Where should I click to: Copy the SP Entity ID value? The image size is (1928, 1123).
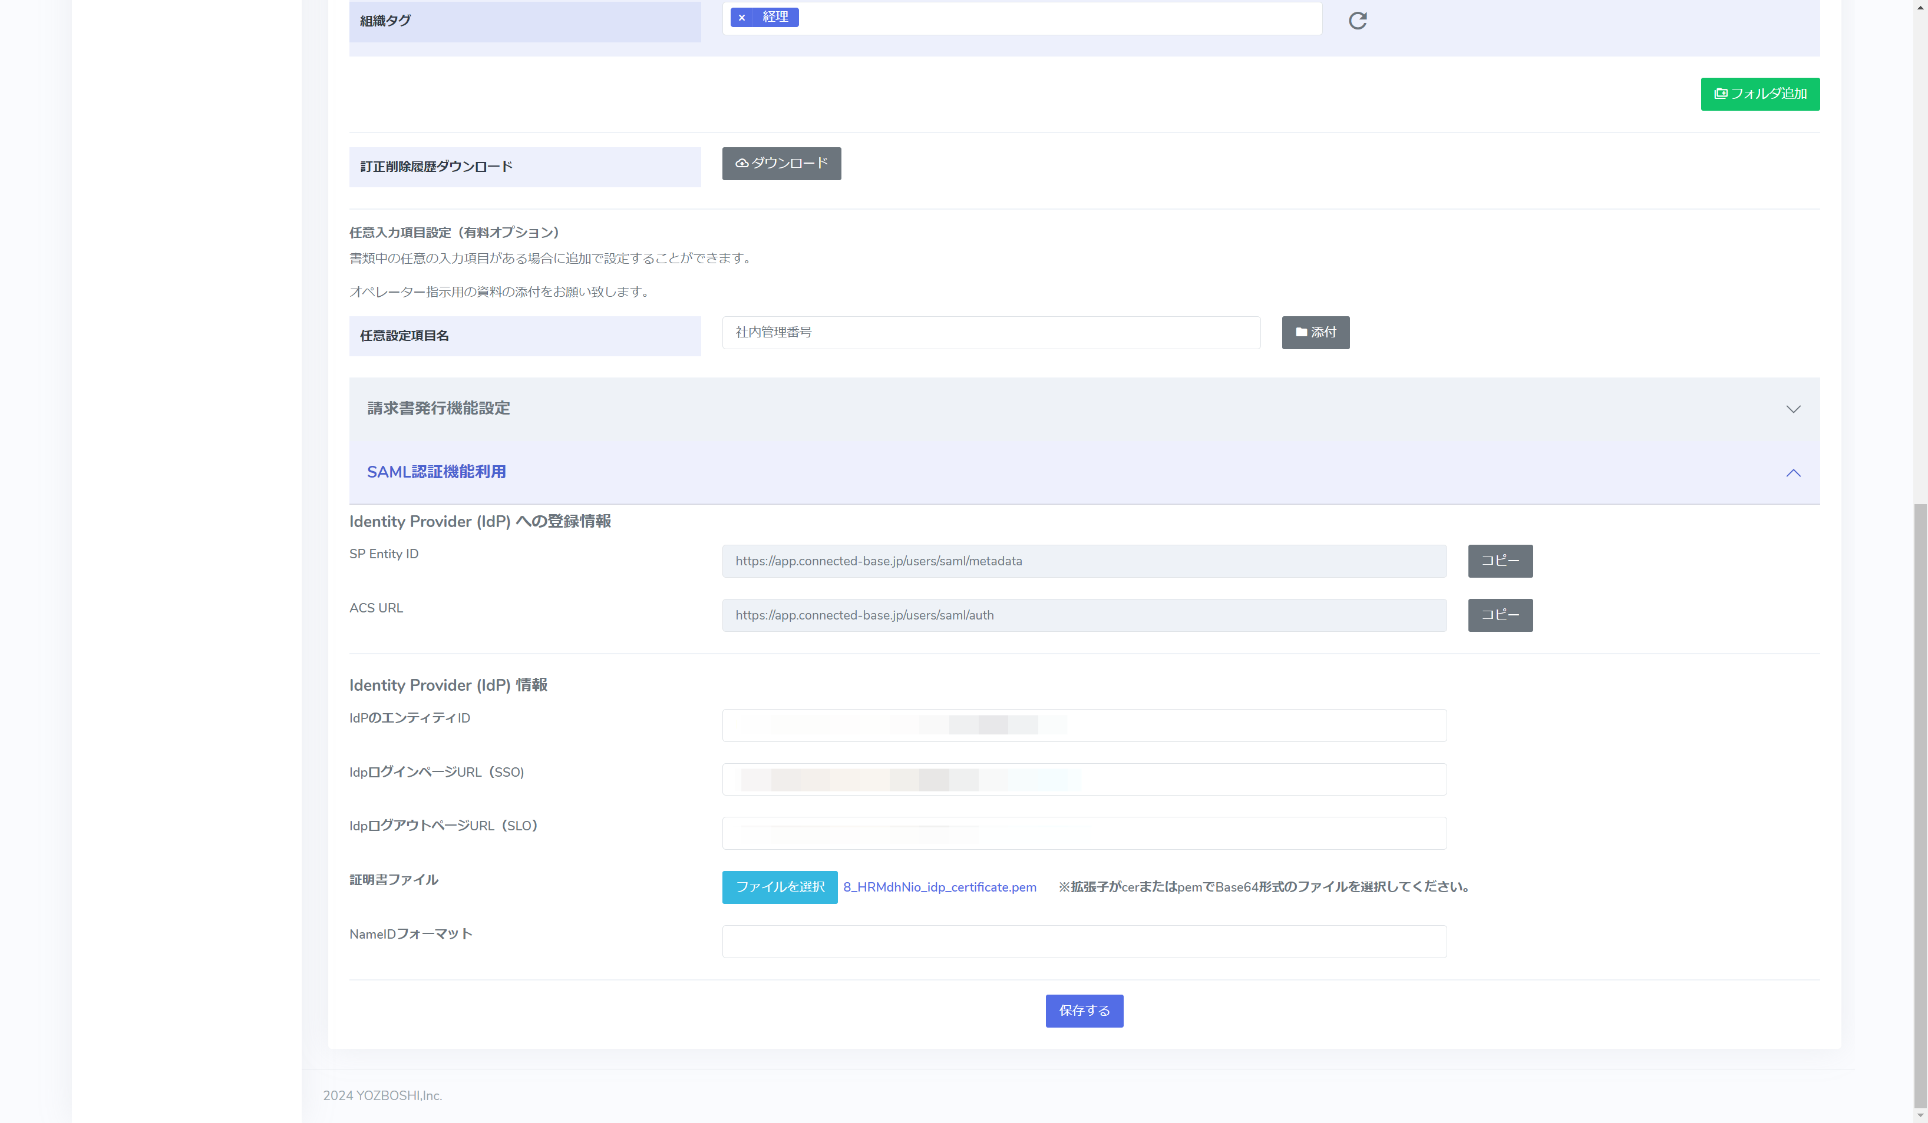tap(1500, 561)
